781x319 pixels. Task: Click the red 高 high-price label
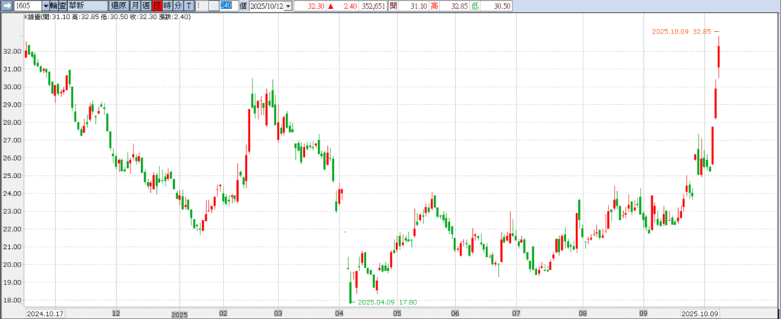pos(434,5)
